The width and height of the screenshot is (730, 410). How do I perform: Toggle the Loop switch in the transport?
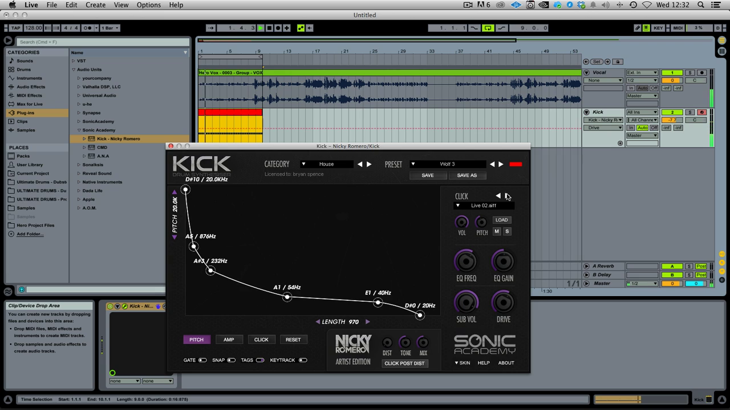pos(488,28)
